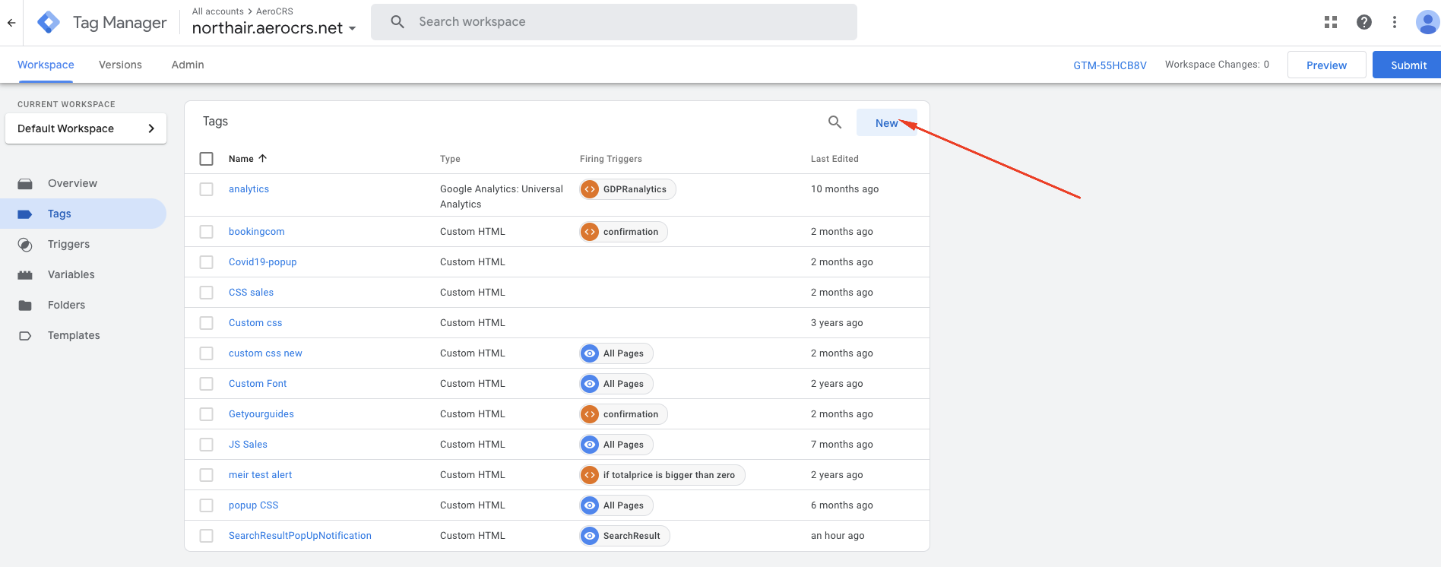Open the CSS sales tag
The height and width of the screenshot is (567, 1441).
tap(251, 293)
